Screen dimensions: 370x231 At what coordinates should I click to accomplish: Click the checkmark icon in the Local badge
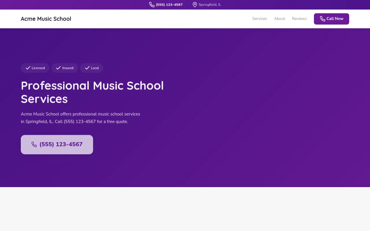click(x=87, y=68)
